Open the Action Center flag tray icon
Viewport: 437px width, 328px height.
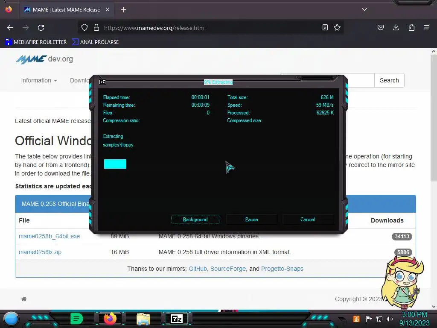369,319
